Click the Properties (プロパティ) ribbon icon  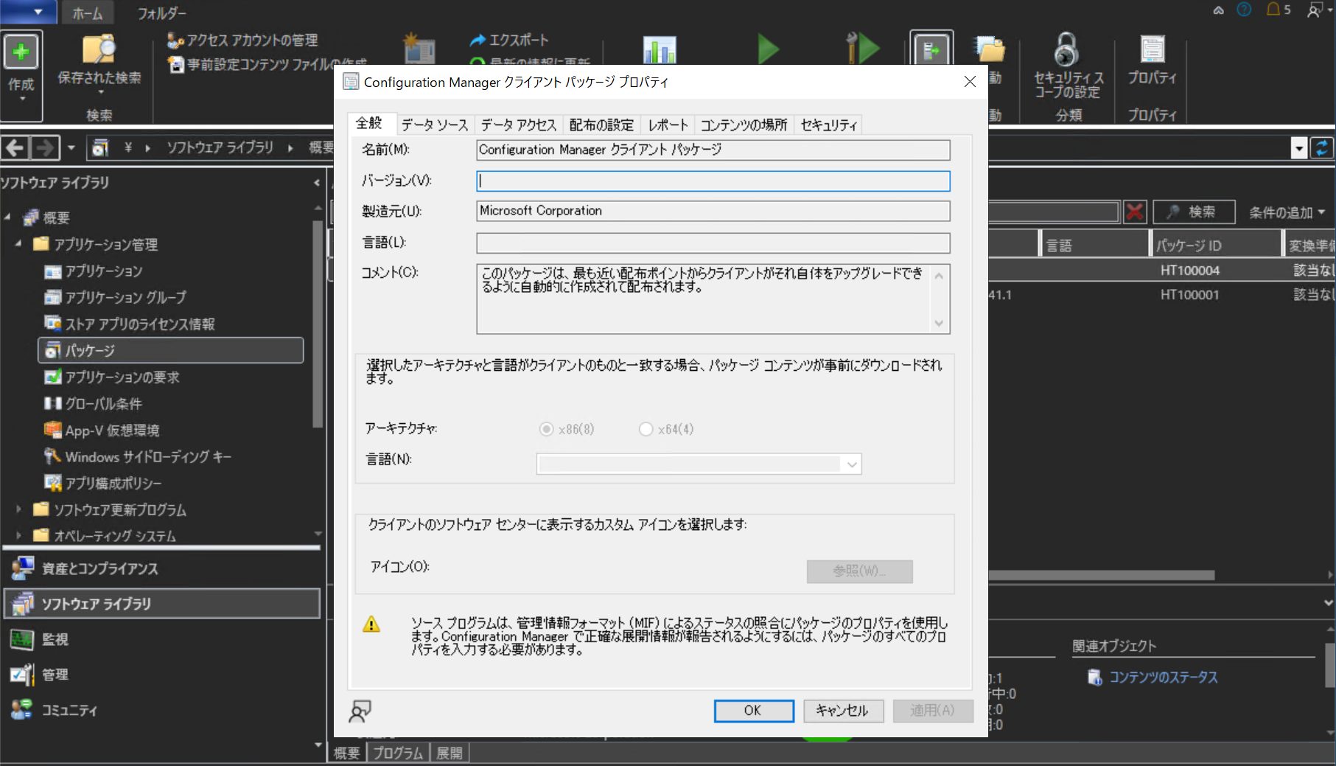pyautogui.click(x=1152, y=50)
